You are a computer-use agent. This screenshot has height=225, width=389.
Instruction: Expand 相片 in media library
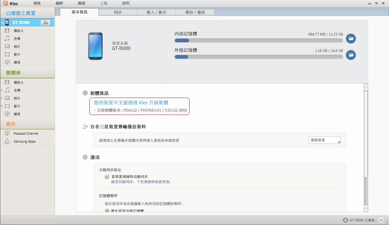point(2,98)
